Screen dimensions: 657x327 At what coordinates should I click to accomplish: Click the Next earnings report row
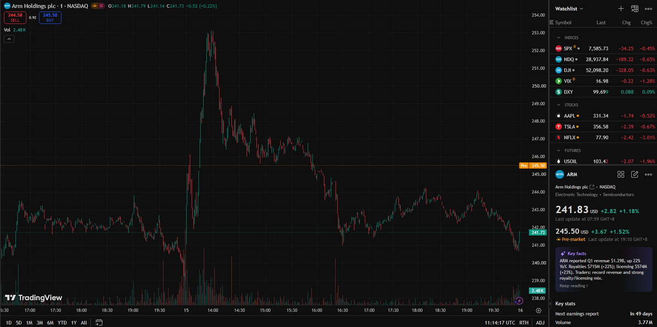tap(604, 313)
